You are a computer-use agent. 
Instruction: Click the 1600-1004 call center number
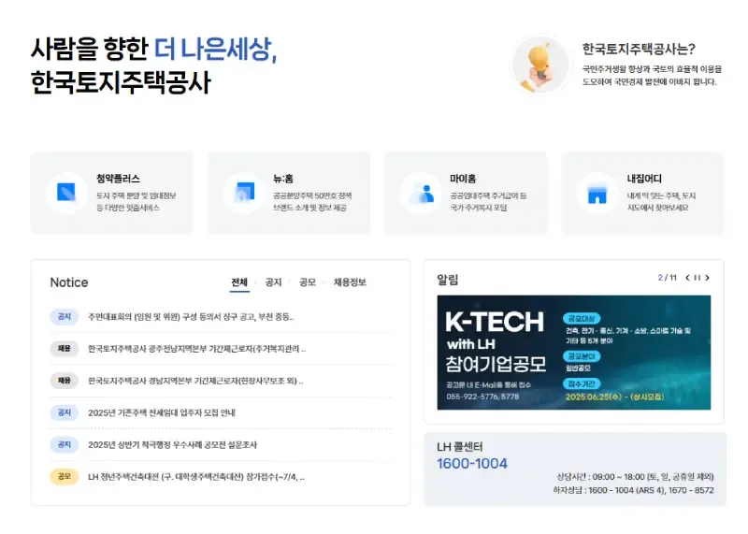[x=472, y=463]
